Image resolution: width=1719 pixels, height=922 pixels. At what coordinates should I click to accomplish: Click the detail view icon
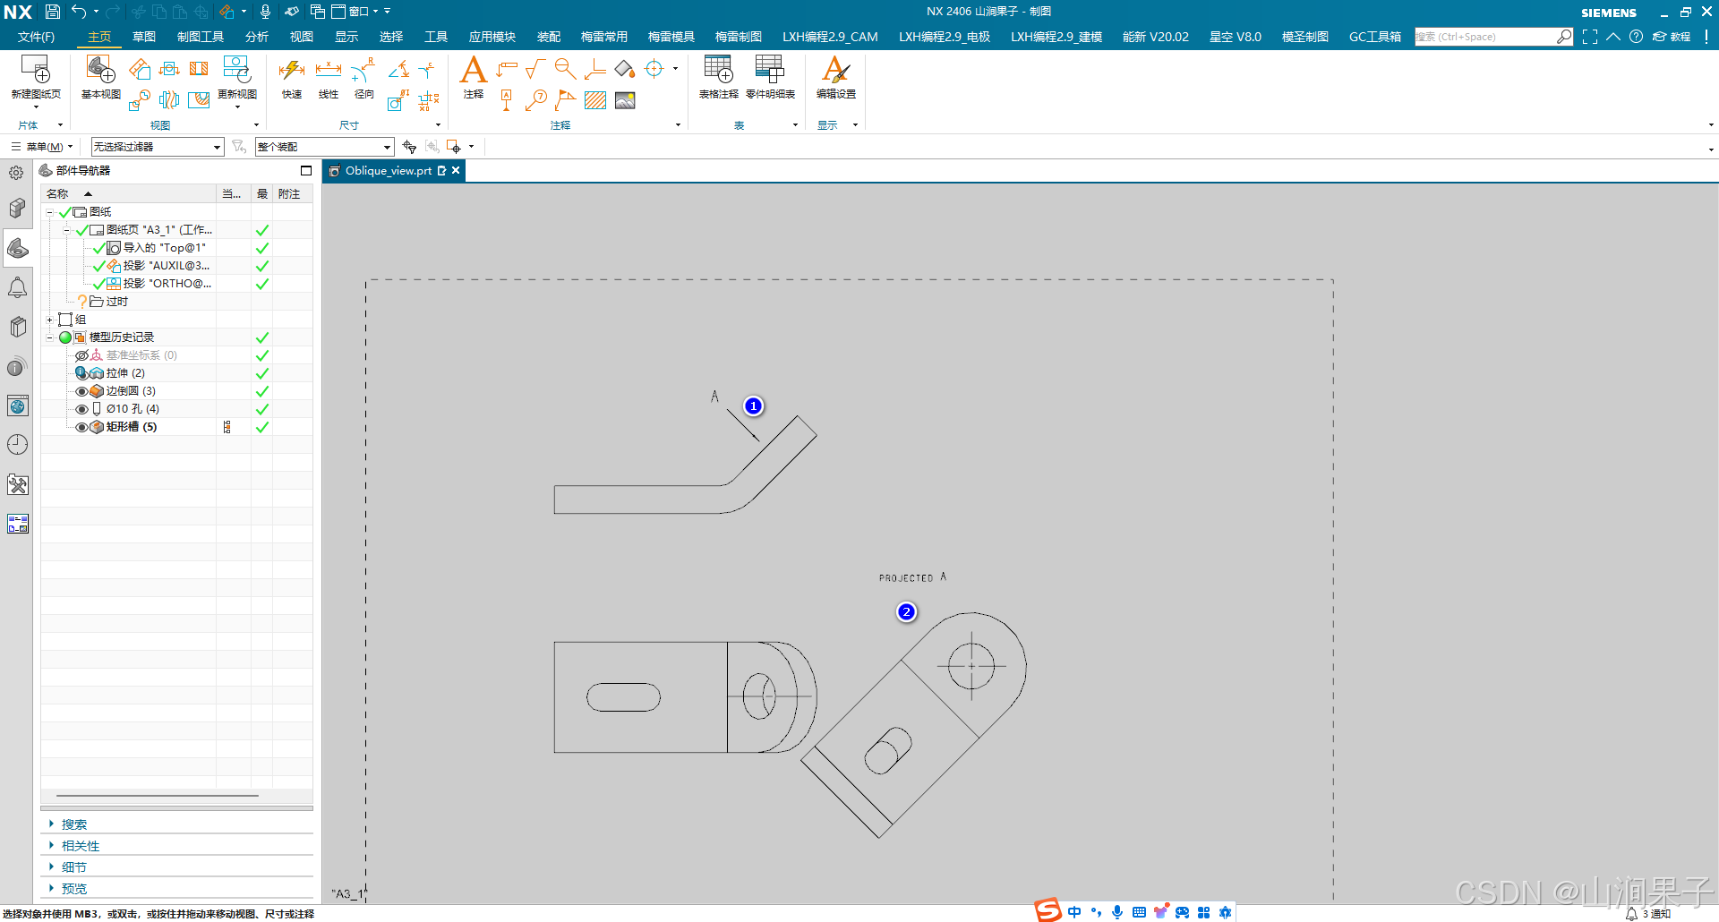[139, 100]
